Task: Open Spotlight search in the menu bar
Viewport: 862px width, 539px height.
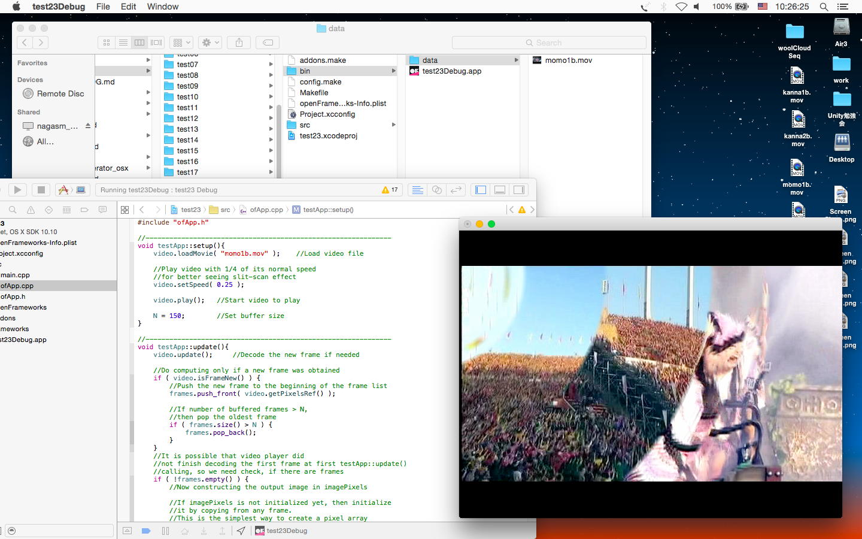Action: (824, 7)
